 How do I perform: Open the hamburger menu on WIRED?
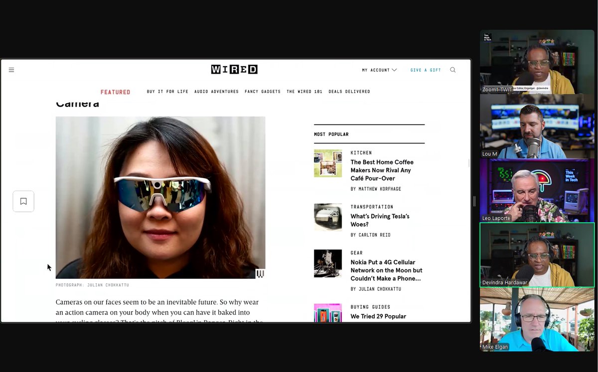[x=11, y=70]
